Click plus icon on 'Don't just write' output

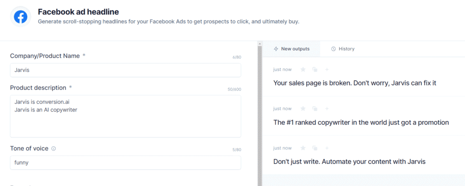click(327, 148)
